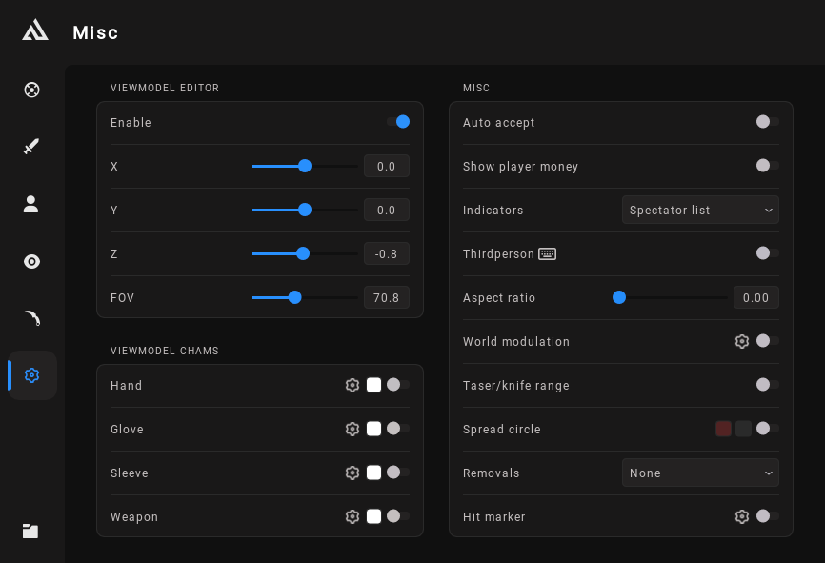Pick the Glove chams white color swatch

pos(374,429)
